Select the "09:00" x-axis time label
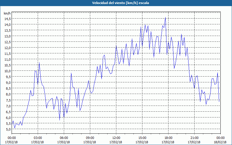 tap(90, 138)
